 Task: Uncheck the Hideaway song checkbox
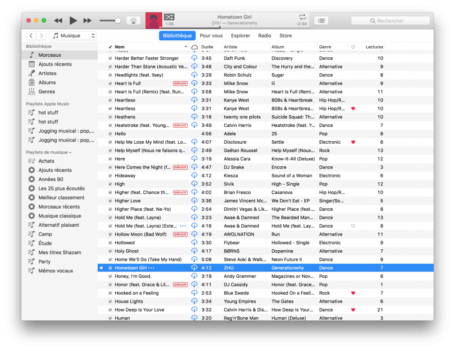(110, 176)
